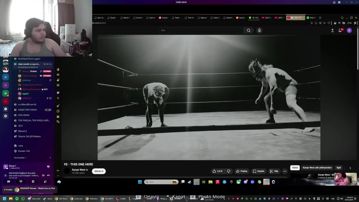Switch to the BULLY browser tab
This screenshot has height=202, width=359.
(311, 18)
